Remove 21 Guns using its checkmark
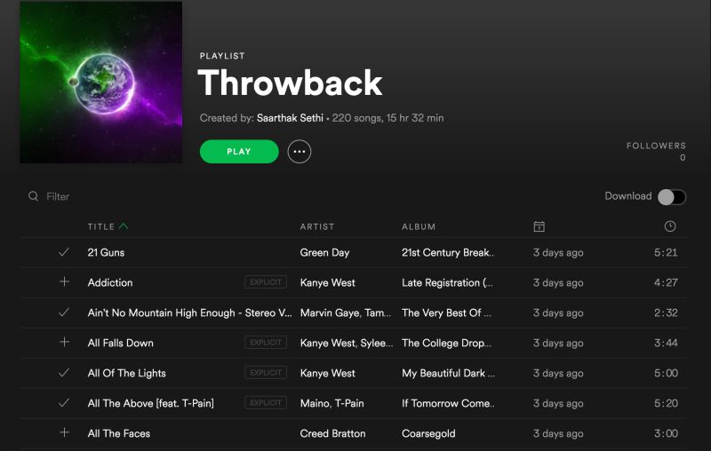 [64, 252]
